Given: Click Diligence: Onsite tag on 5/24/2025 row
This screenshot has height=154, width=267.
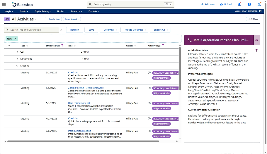Looking at the screenshot, I should click(161, 78).
